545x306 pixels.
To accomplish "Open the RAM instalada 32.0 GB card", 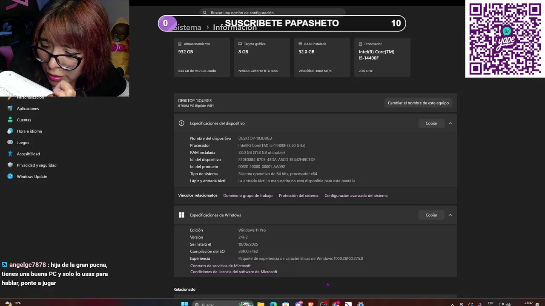I will (322, 57).
